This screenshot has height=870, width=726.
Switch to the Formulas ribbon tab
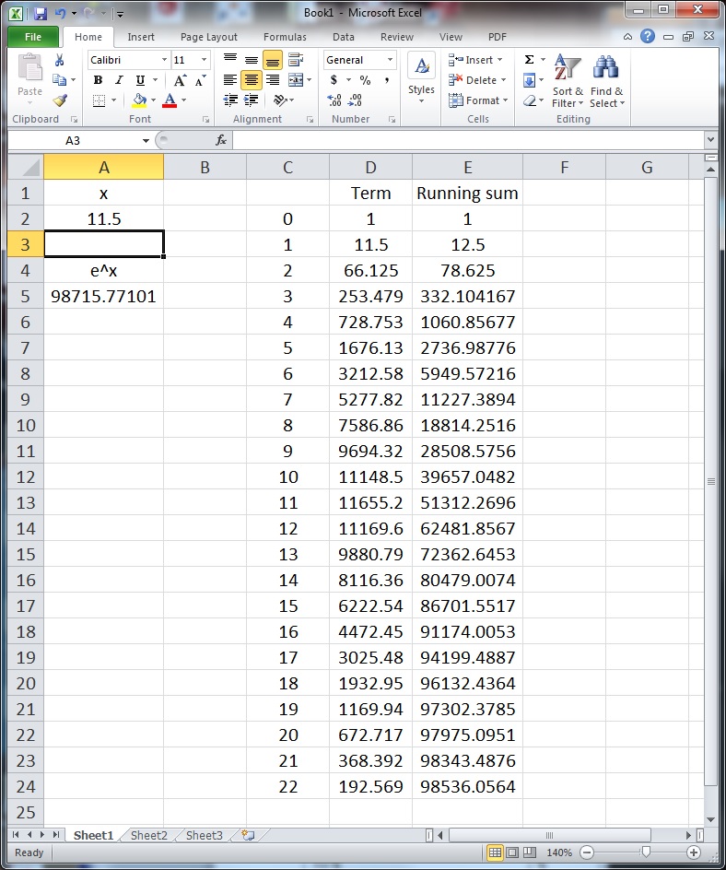point(285,37)
